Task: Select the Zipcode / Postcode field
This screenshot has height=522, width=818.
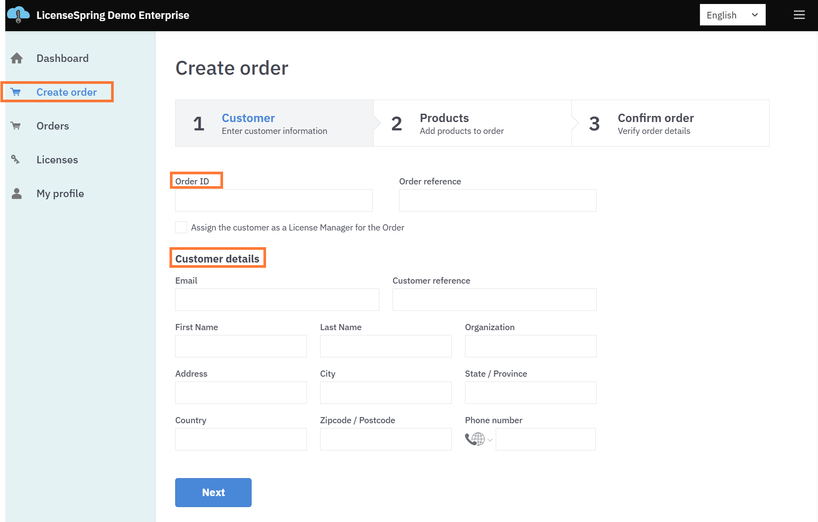Action: point(386,439)
